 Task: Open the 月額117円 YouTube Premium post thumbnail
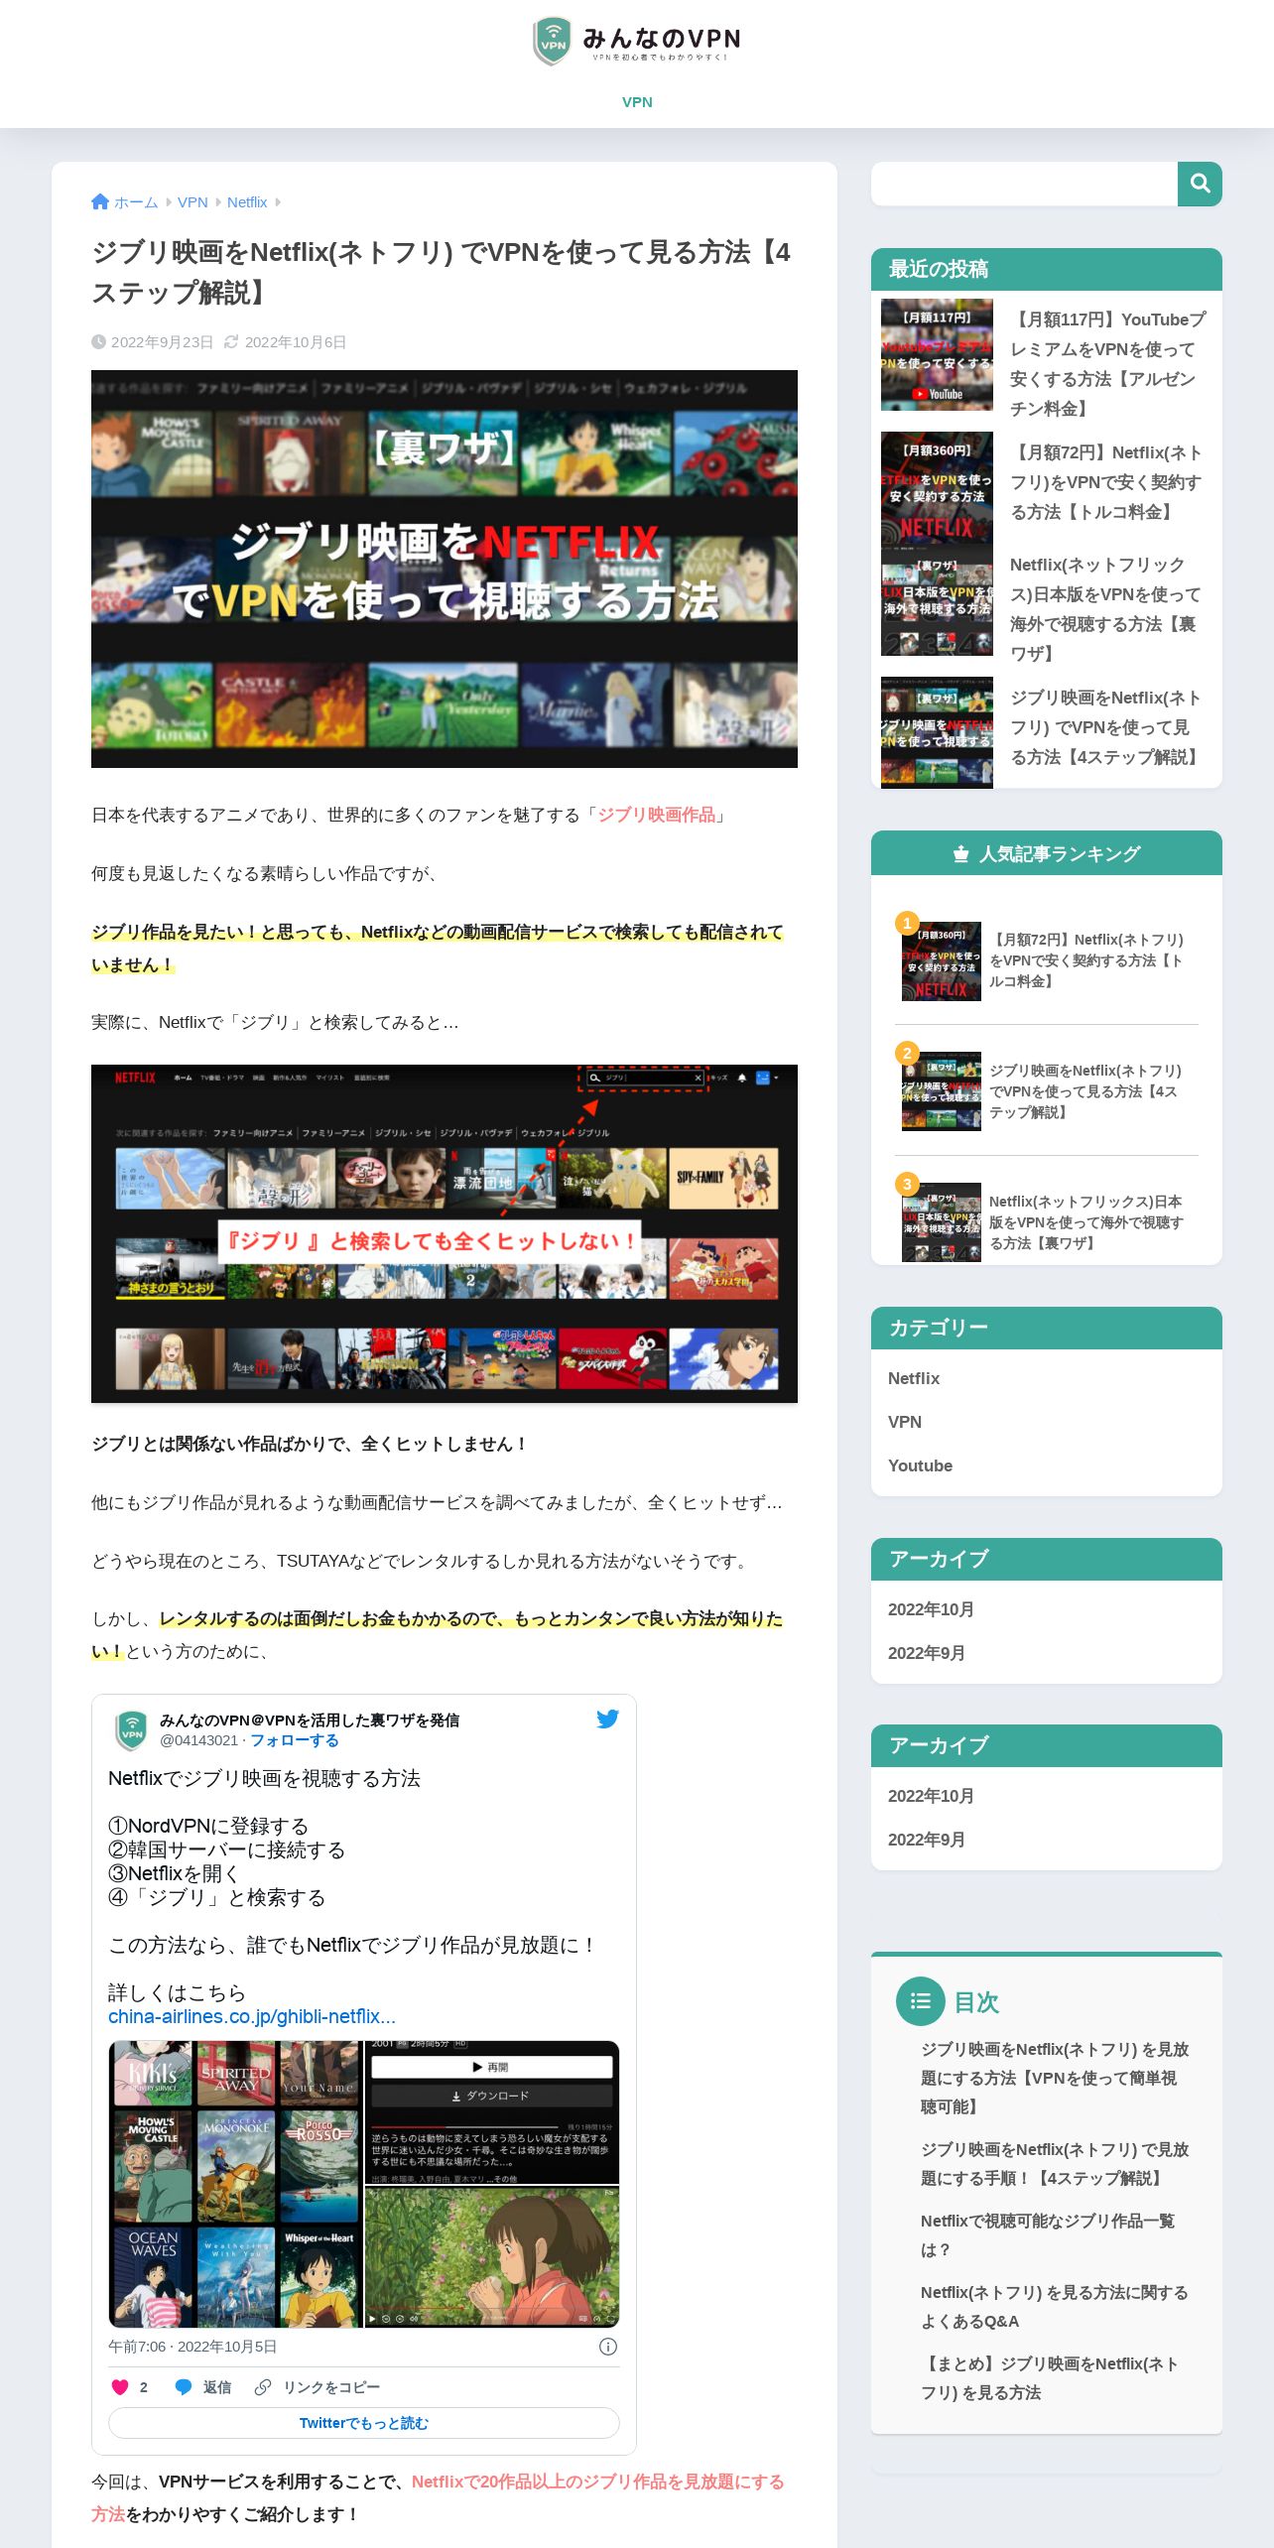point(937,354)
